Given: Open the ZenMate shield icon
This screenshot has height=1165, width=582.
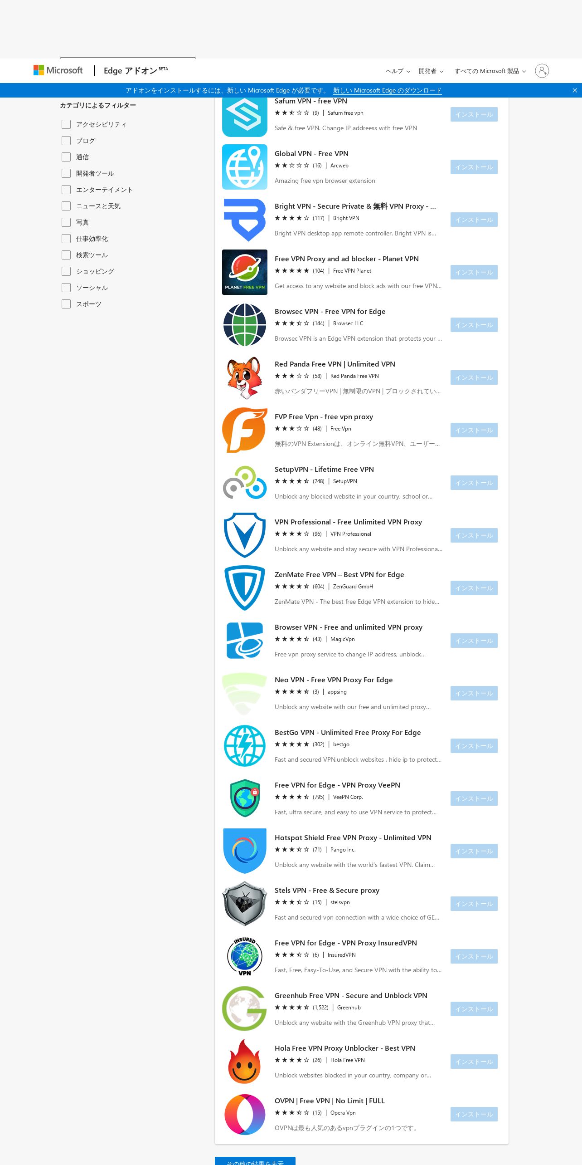Looking at the screenshot, I should (x=245, y=588).
